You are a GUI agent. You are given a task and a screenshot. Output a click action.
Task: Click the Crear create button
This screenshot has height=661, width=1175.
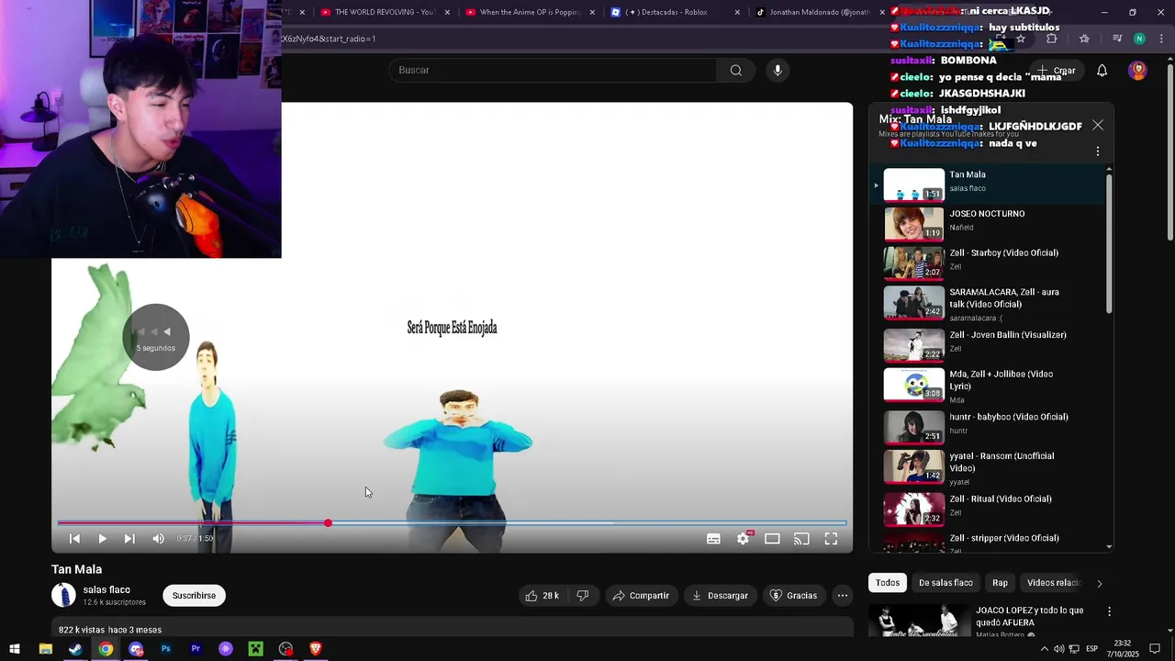coord(1056,71)
